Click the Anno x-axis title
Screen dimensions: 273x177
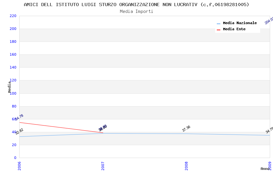coord(265,169)
